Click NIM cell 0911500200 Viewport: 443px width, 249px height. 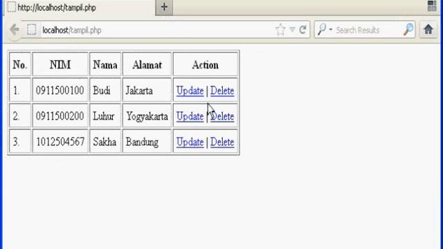click(x=60, y=116)
